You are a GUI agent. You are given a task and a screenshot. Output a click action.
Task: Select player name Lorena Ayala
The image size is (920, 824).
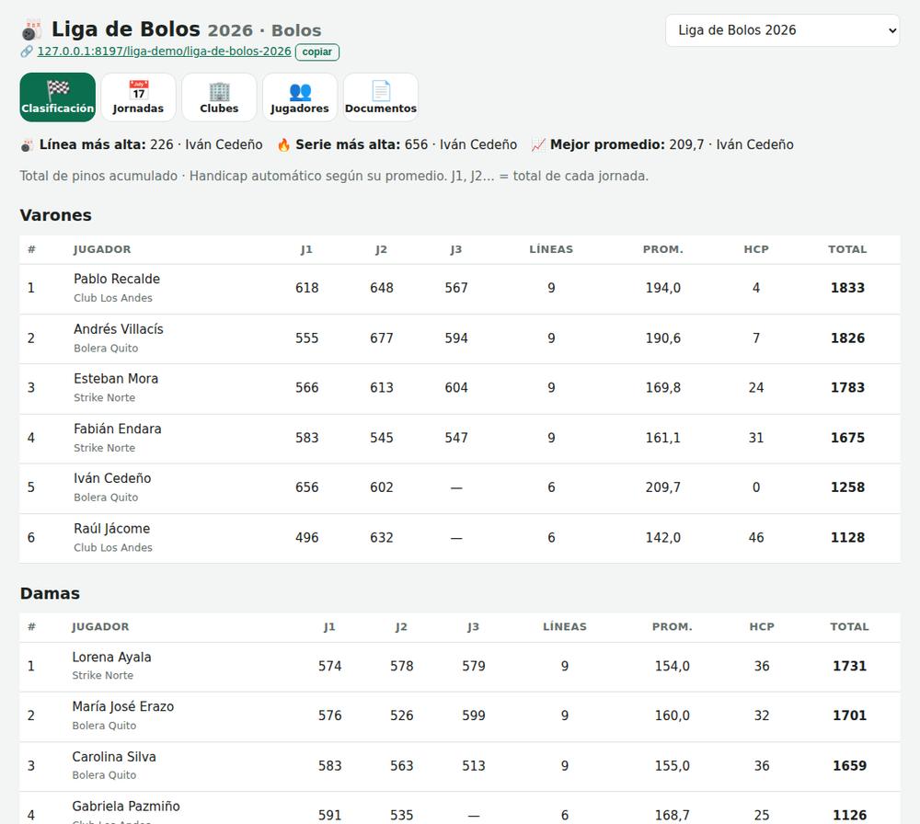[x=111, y=657]
